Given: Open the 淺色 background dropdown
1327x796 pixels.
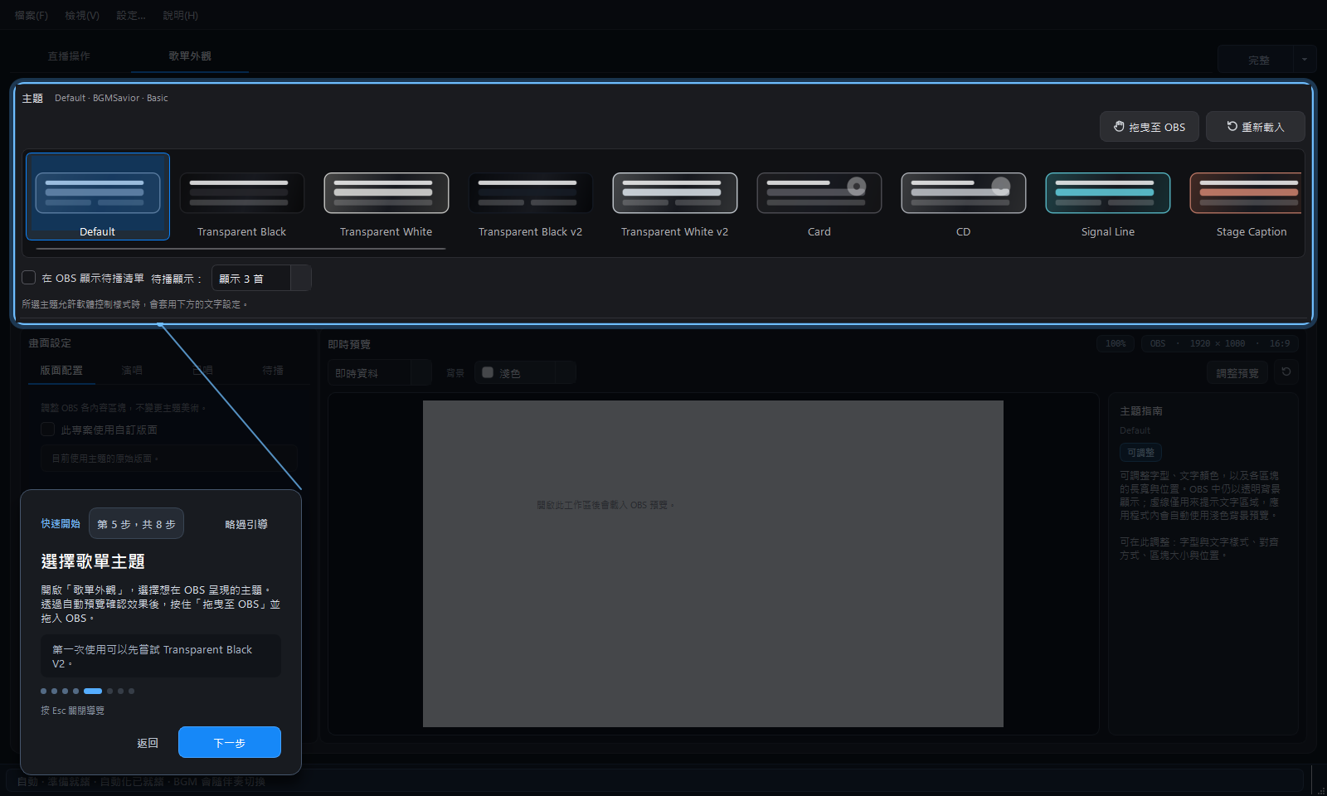Looking at the screenshot, I should [x=525, y=373].
